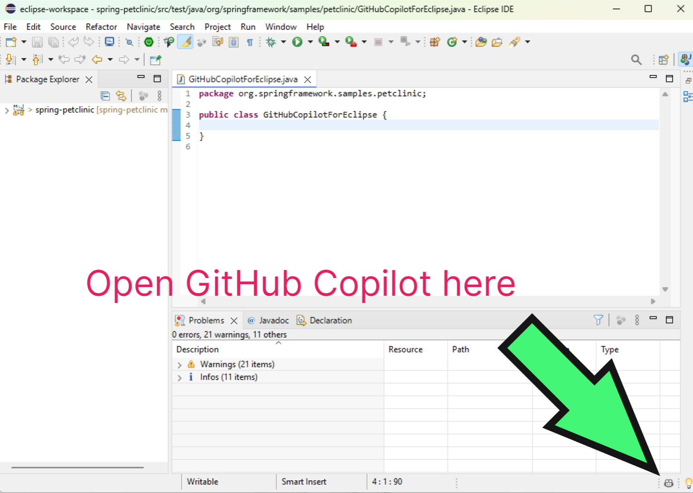
Task: Activate the Java perspective button
Action: point(686,59)
